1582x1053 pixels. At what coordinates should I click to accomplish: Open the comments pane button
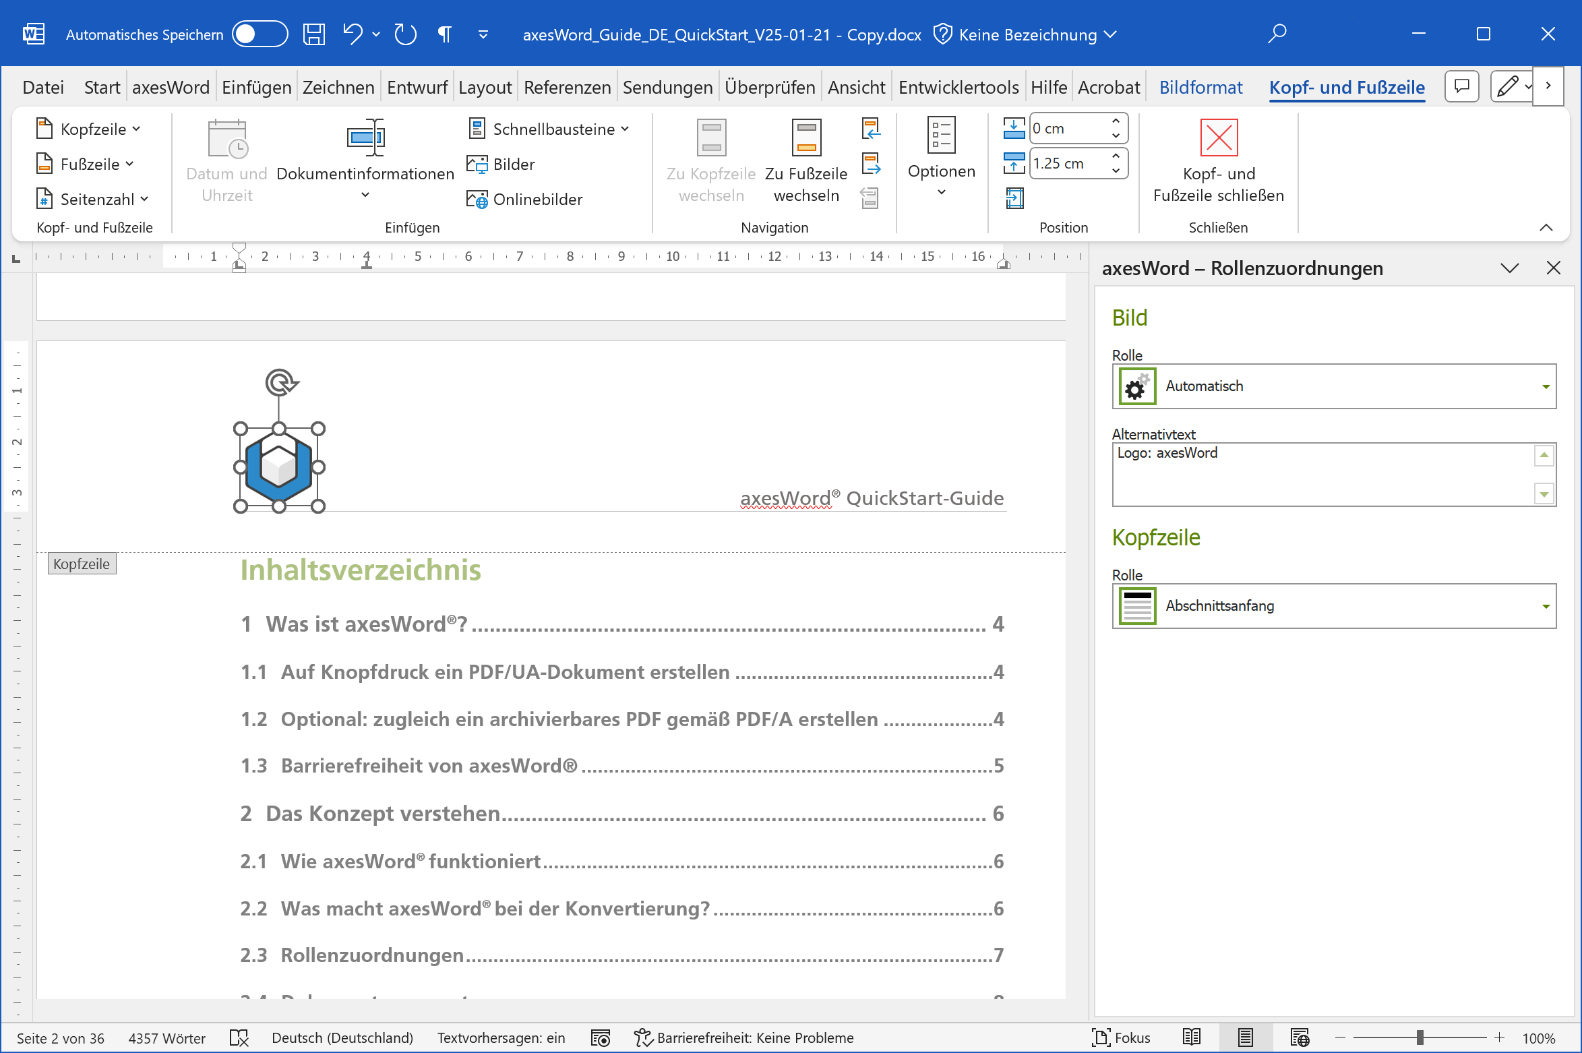1461,86
